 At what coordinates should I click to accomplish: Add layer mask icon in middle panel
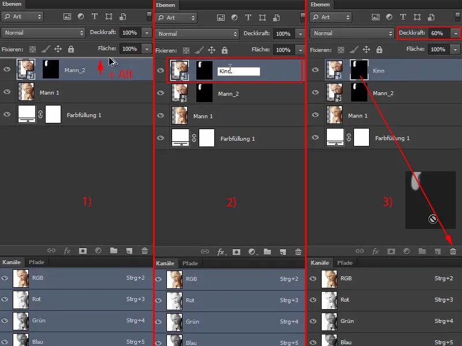[236, 252]
